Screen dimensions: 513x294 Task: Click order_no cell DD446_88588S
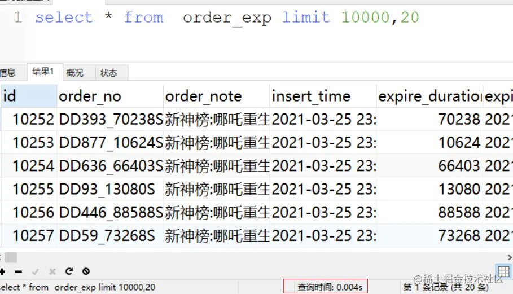pos(110,212)
